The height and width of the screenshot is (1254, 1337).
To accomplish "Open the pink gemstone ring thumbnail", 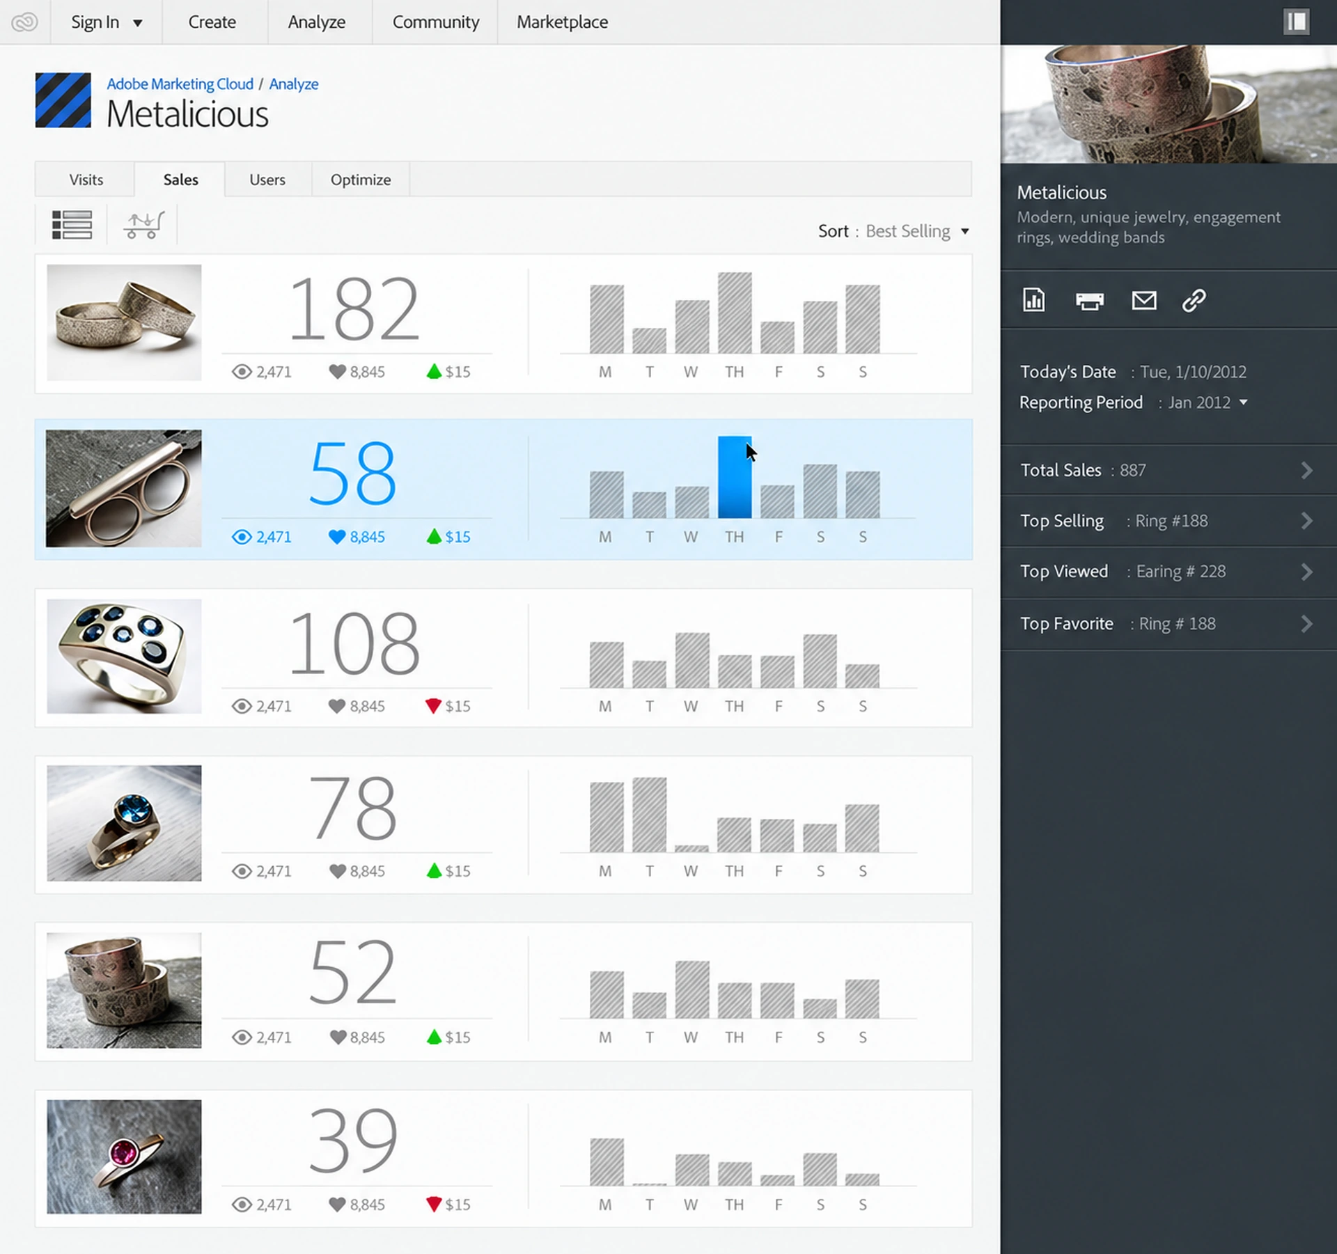I will pyautogui.click(x=124, y=1157).
